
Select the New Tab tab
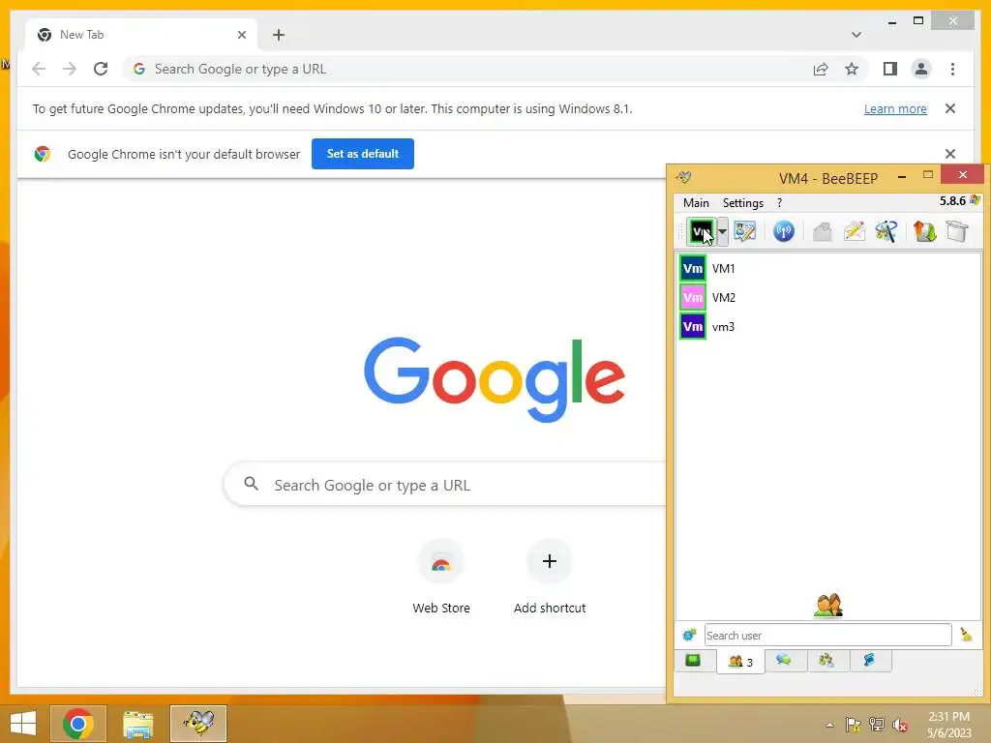(141, 35)
